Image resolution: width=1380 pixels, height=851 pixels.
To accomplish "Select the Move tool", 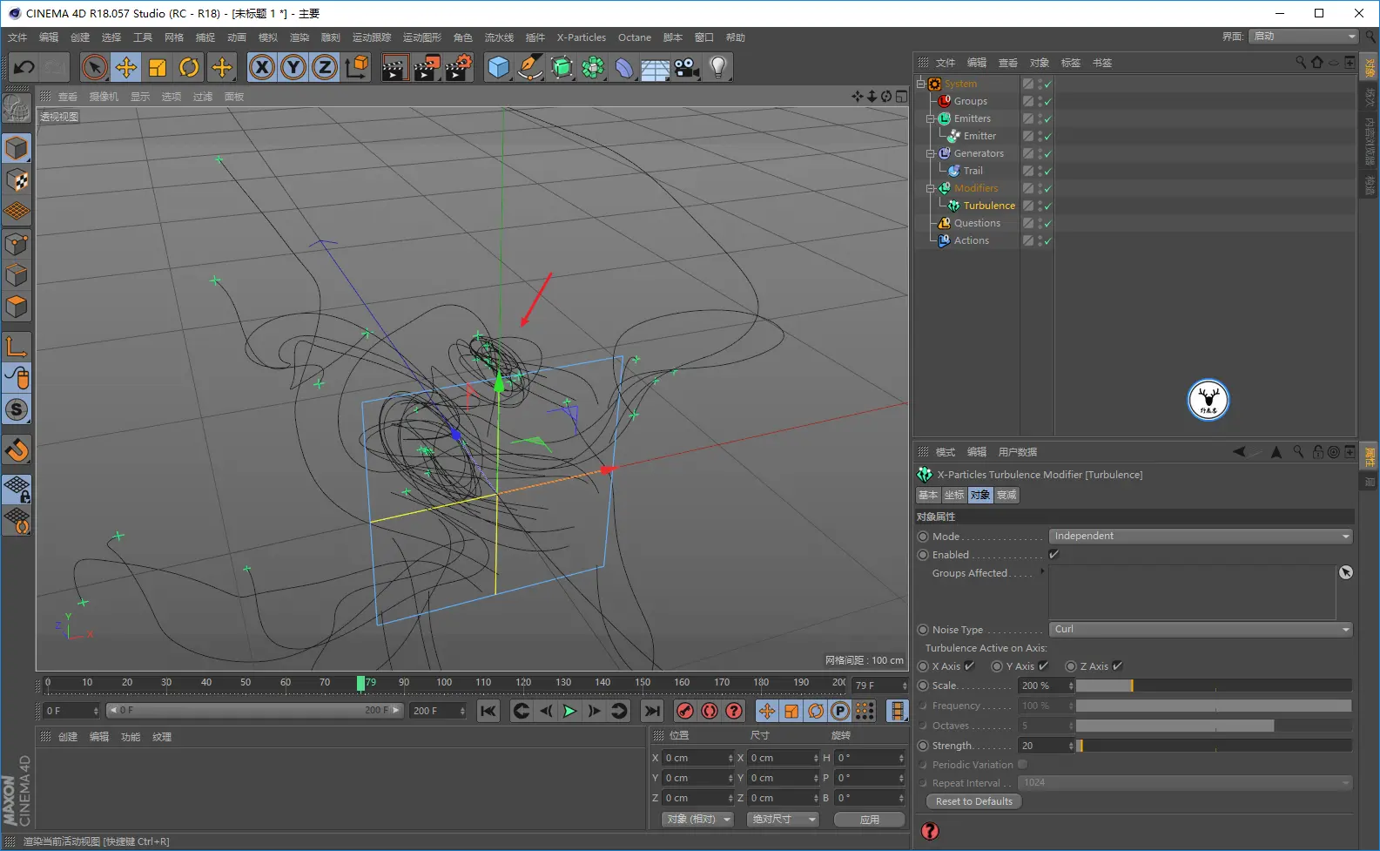I will click(126, 67).
